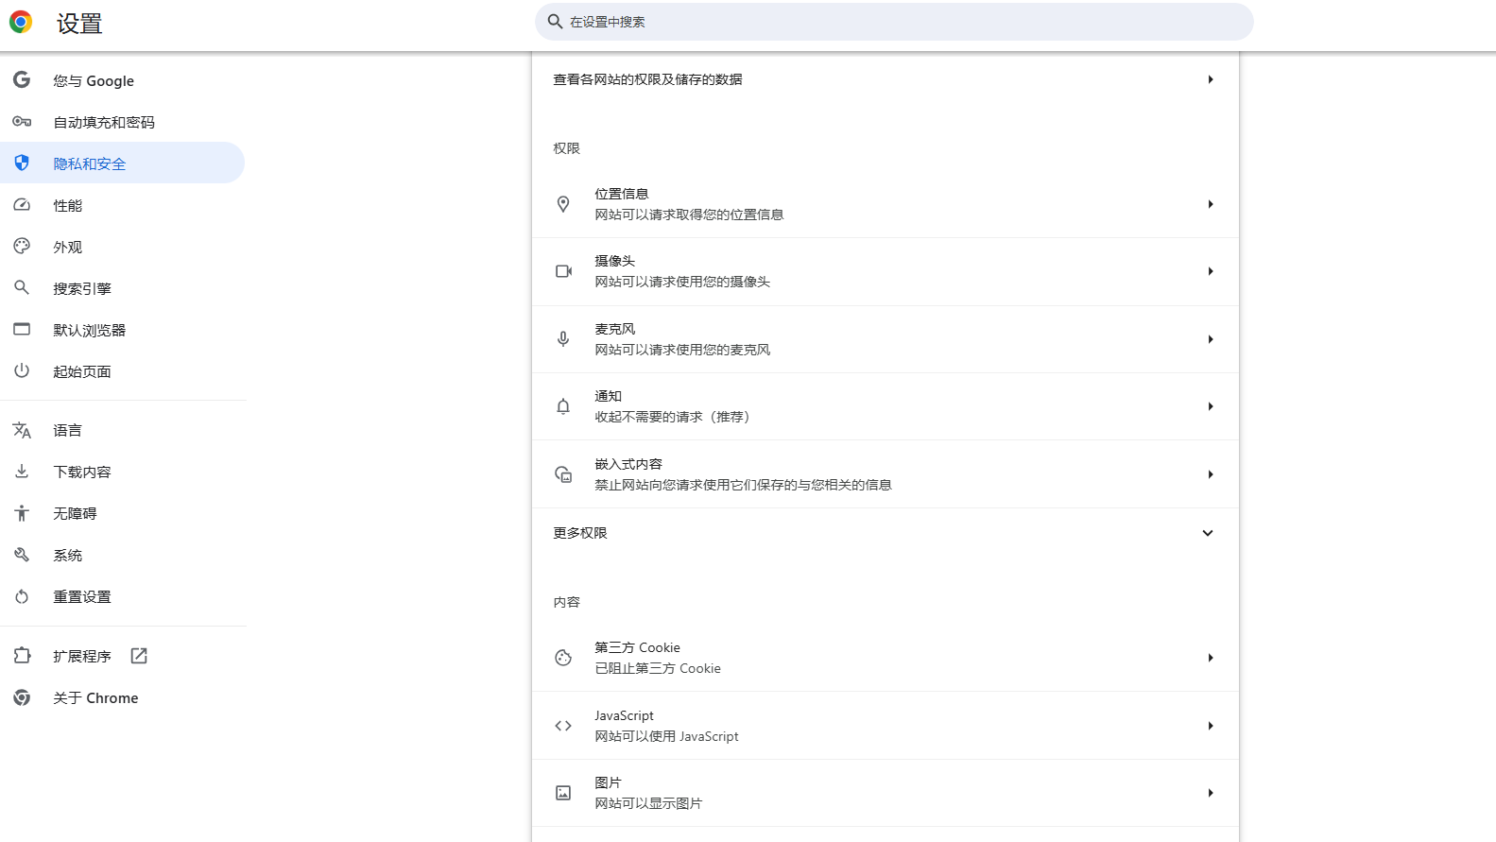Viewport: 1496px width, 842px height.
Task: Click the shield icon for 隐私和安全
Action: [x=22, y=163]
